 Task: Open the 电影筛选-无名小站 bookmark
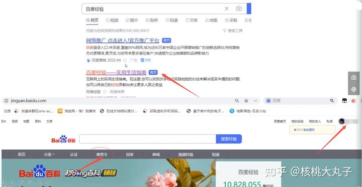[x=248, y=111]
